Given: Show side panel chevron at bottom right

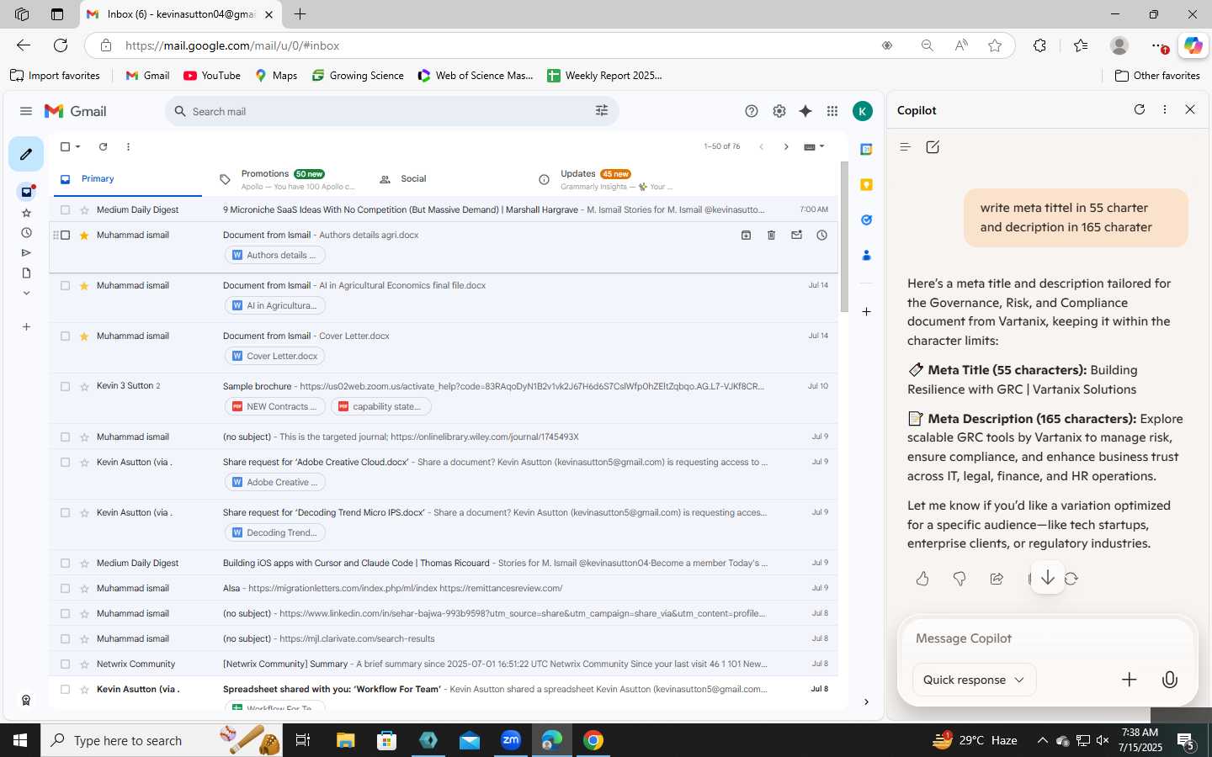Looking at the screenshot, I should [866, 701].
